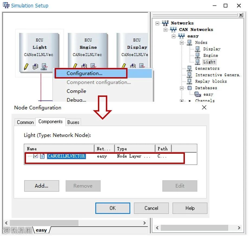Click the Edit button
The height and width of the screenshot is (236, 249).
pos(180,186)
